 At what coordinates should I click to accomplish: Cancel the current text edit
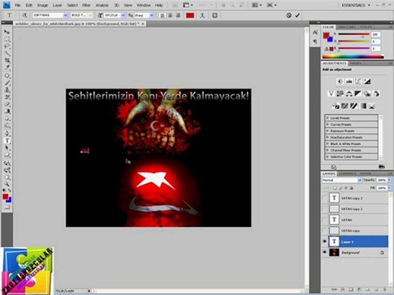(289, 15)
